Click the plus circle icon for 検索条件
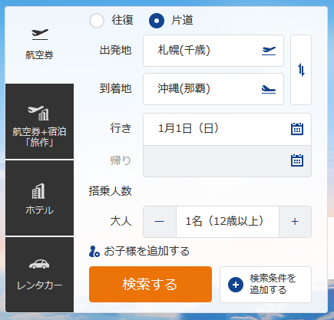This screenshot has height=320, width=334. pos(236,285)
